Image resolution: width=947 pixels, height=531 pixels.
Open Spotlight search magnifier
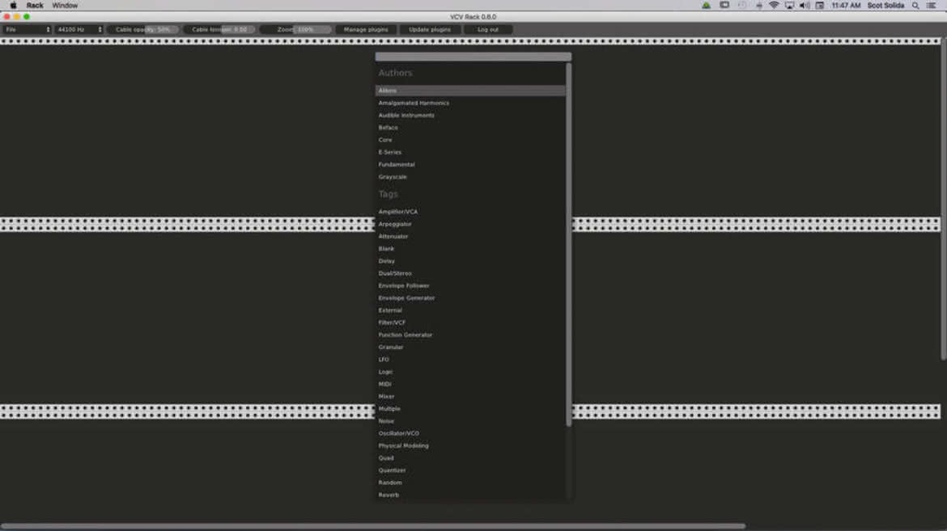tap(915, 6)
